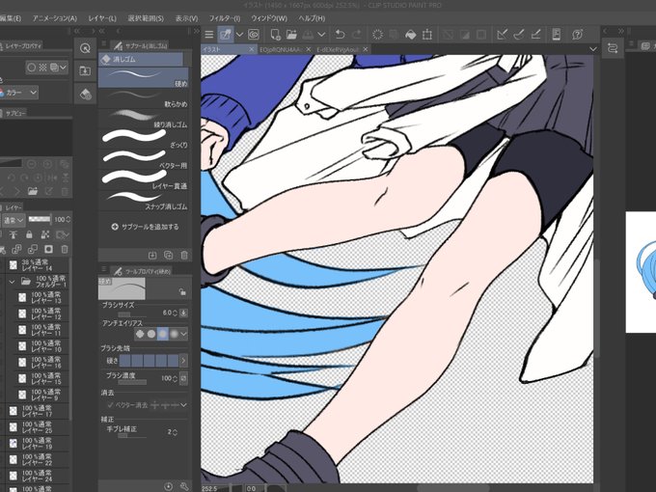This screenshot has height=492, width=656.
Task: Click the create layer mask icon
Action: 48,249
